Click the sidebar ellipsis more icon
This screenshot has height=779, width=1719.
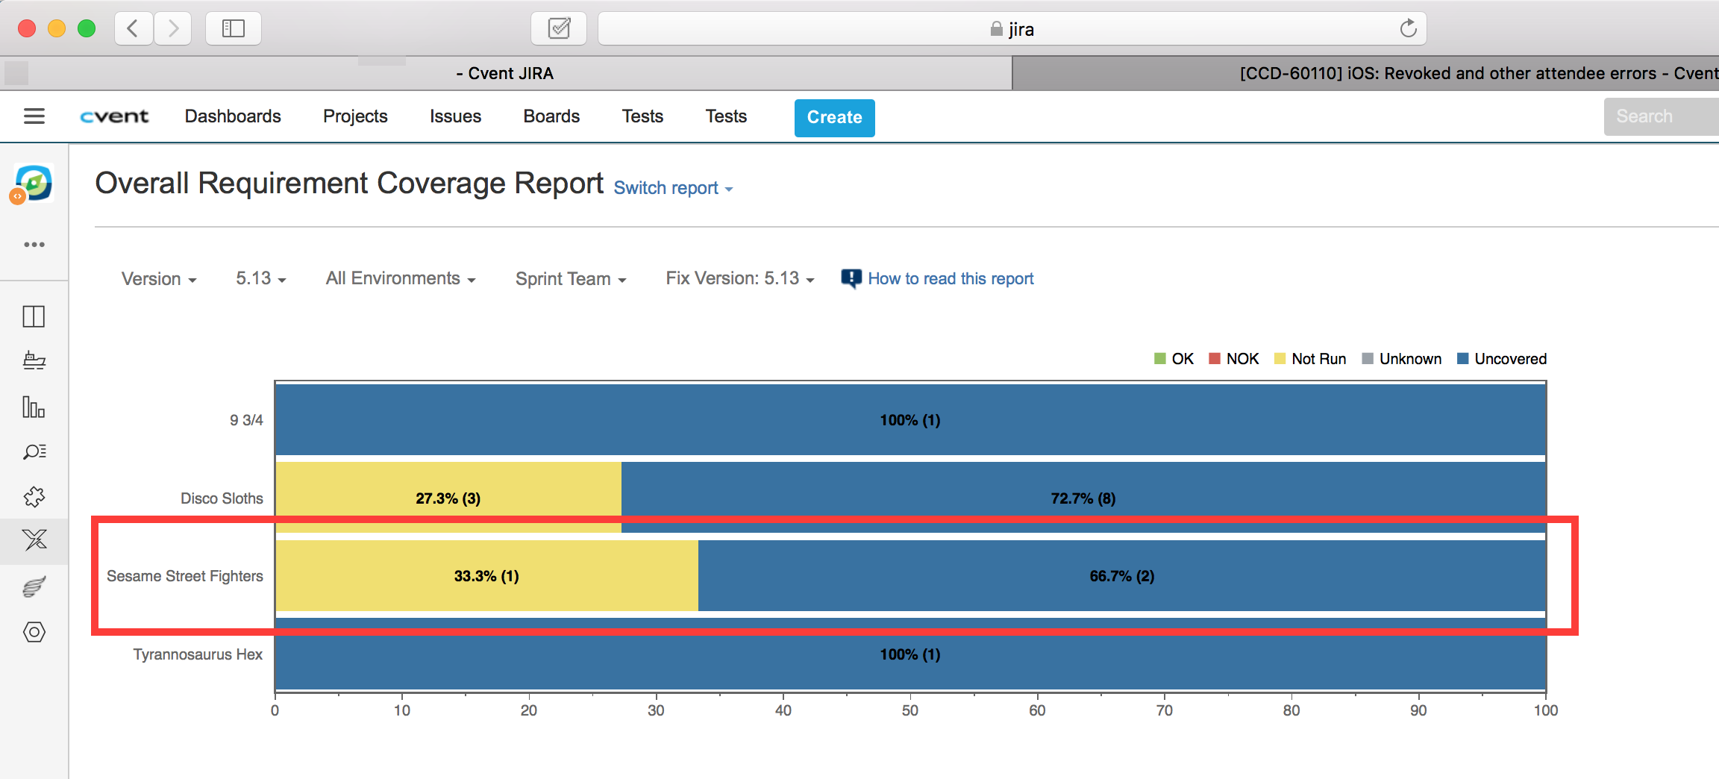pyautogui.click(x=34, y=245)
